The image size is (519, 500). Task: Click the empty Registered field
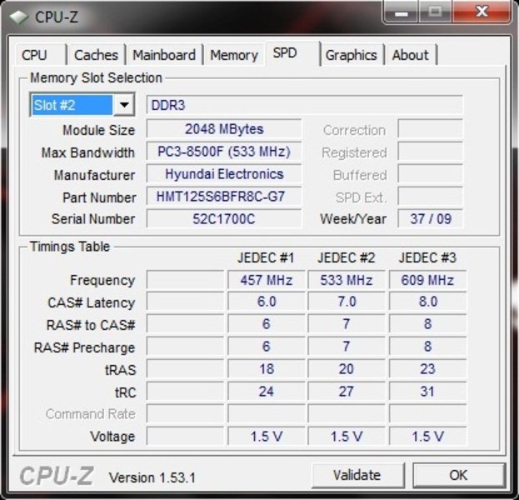coord(430,152)
